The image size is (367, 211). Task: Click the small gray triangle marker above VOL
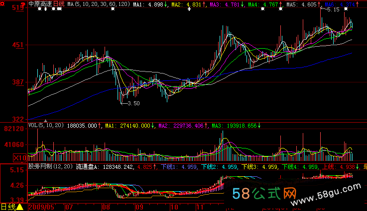pyautogui.click(x=46, y=121)
